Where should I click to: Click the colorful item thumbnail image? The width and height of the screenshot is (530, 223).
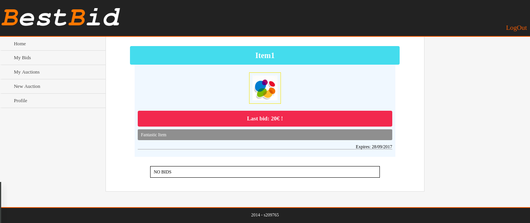[x=265, y=88]
